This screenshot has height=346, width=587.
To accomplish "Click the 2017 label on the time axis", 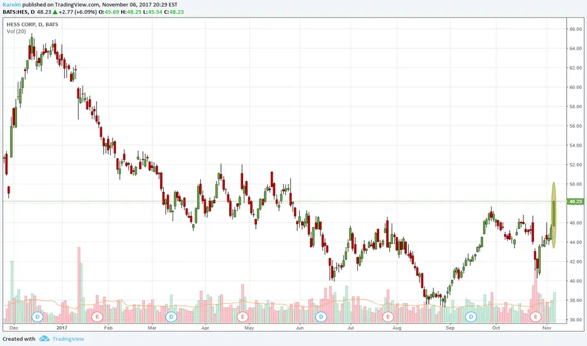I will [62, 328].
